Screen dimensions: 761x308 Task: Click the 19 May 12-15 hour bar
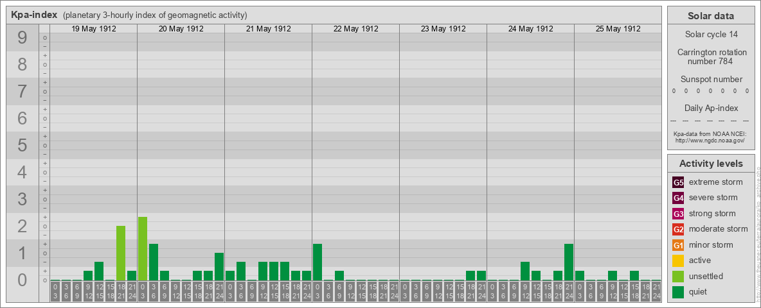click(x=99, y=271)
